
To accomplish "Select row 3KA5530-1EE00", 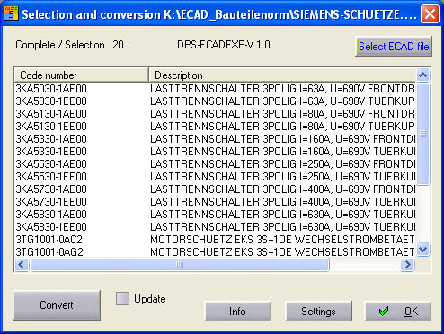I will [215, 177].
